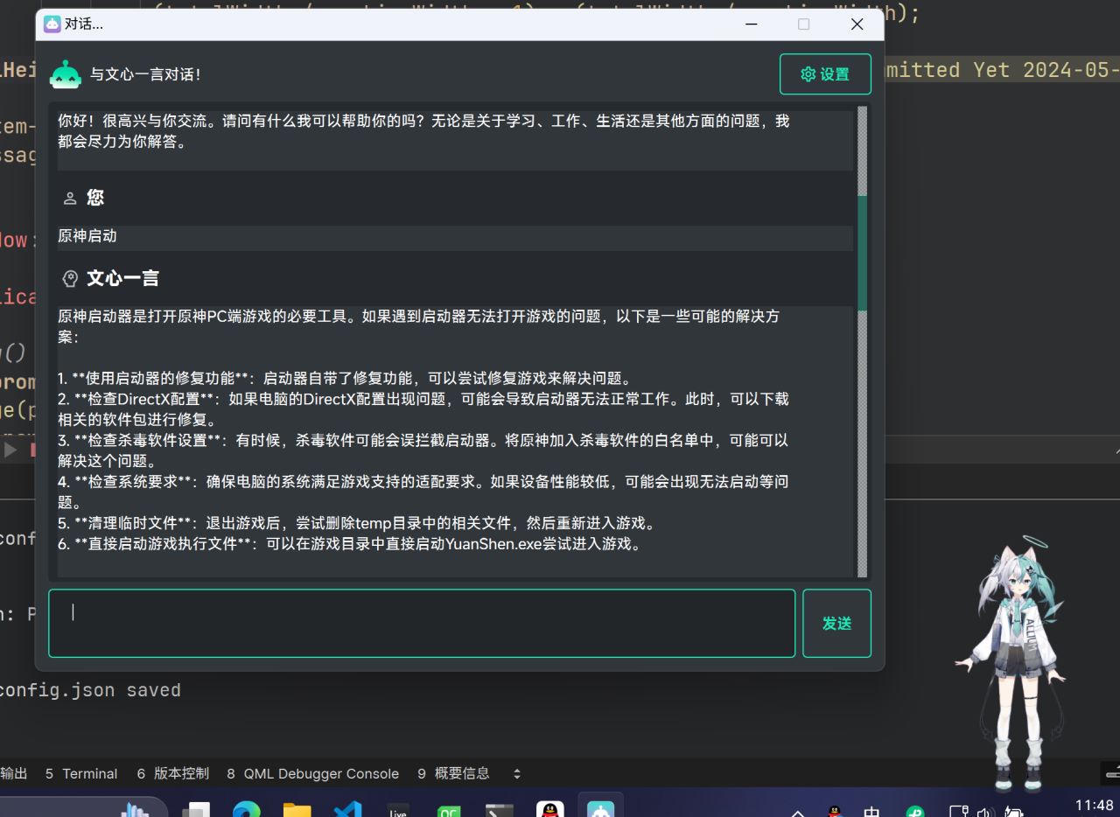Viewport: 1120px width, 817px height.
Task: Click the anime desktop mascot character
Action: pyautogui.click(x=1015, y=663)
